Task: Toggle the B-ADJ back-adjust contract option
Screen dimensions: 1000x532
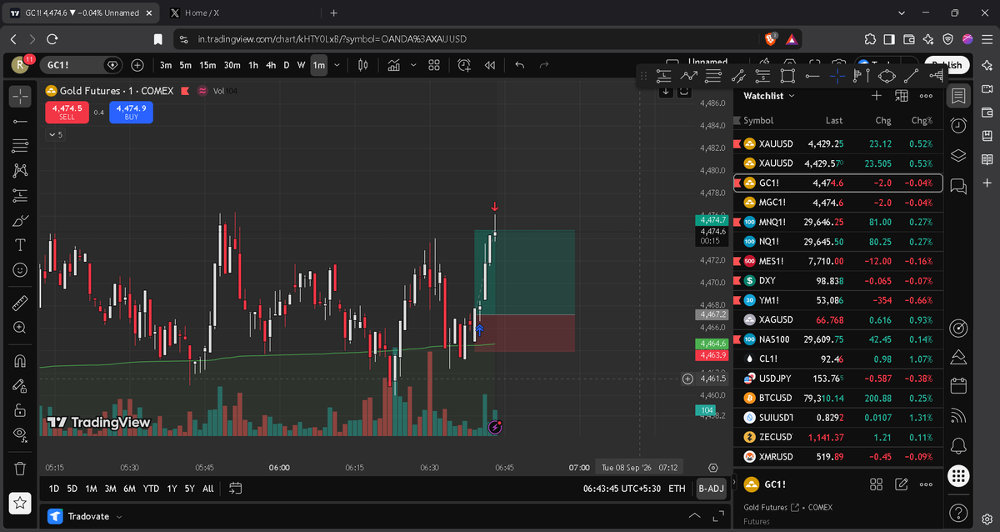Action: pyautogui.click(x=711, y=489)
